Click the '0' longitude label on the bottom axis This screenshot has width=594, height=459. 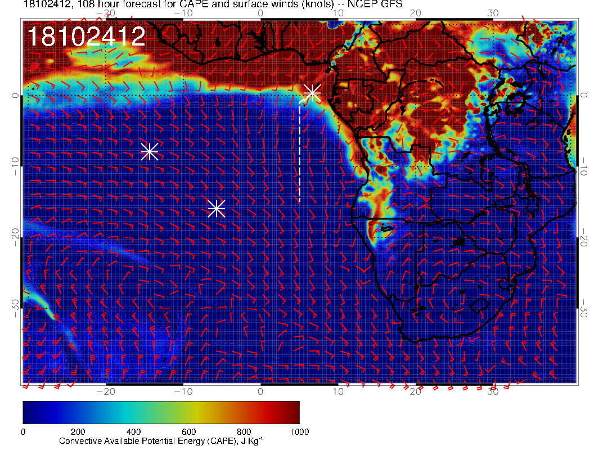(260, 391)
